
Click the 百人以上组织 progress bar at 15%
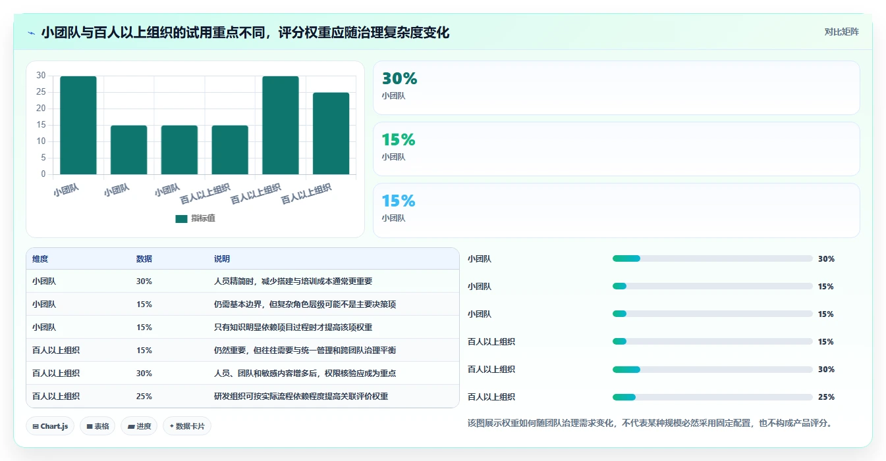coord(712,341)
